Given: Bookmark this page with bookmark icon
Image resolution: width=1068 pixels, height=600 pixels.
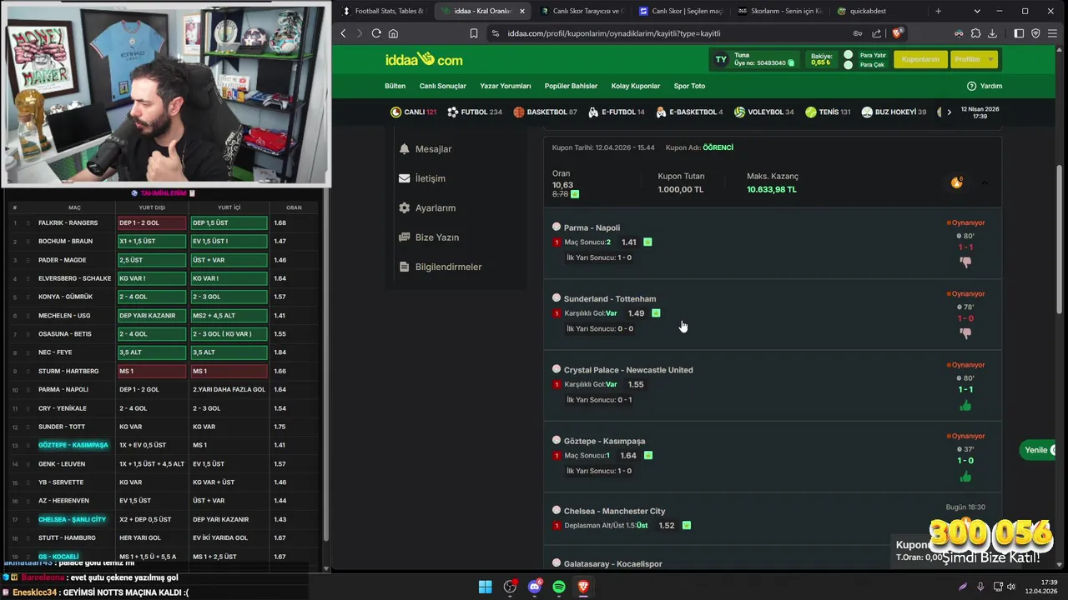Looking at the screenshot, I should click(473, 33).
